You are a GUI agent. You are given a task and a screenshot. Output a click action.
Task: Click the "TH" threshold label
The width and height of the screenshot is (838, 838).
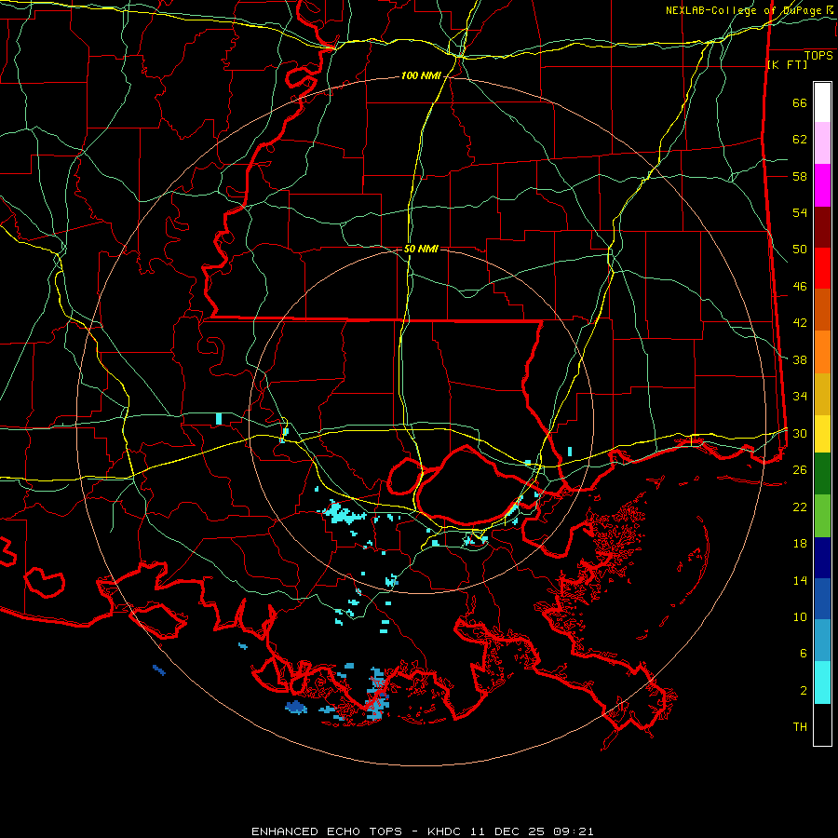(x=800, y=726)
